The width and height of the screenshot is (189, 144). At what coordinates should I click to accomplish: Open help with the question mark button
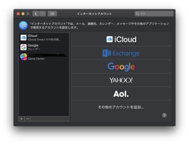click(164, 115)
